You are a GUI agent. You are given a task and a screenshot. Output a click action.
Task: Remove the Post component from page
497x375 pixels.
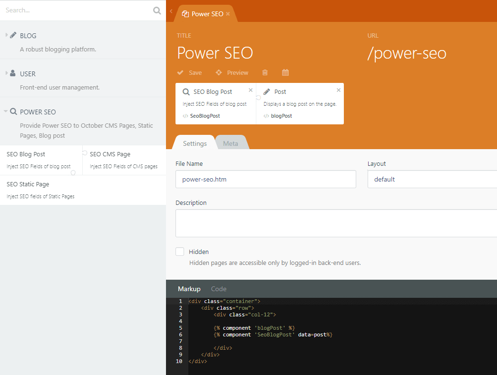(x=339, y=90)
